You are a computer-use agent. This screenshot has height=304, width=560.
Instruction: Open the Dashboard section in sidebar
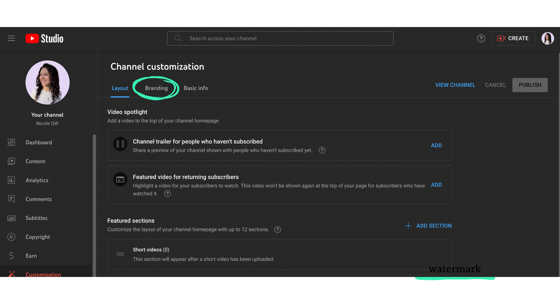(39, 142)
